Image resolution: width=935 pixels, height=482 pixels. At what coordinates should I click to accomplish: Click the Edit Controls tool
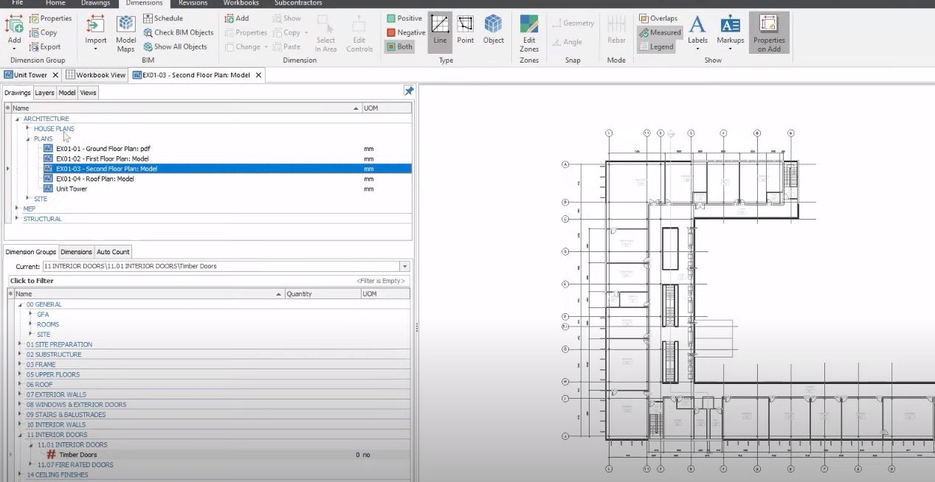pyautogui.click(x=359, y=33)
